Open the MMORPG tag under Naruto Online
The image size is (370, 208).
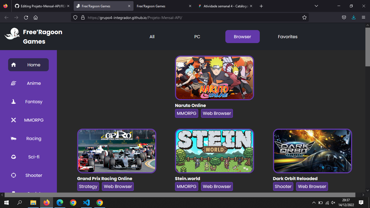click(186, 113)
